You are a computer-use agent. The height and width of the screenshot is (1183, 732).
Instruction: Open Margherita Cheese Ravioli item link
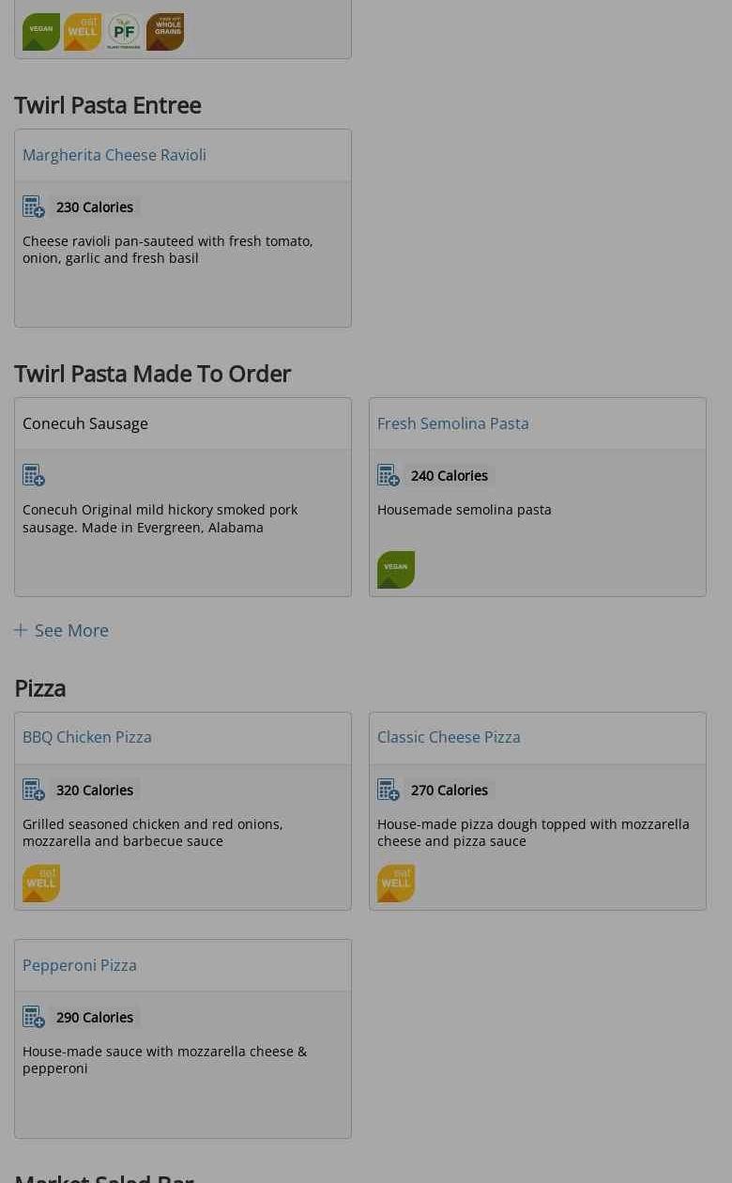(114, 155)
